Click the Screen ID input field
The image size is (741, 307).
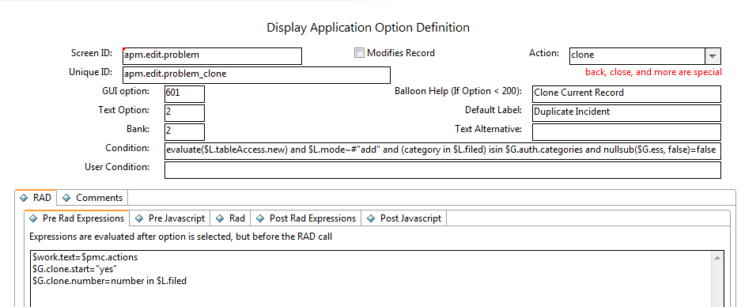(x=212, y=56)
